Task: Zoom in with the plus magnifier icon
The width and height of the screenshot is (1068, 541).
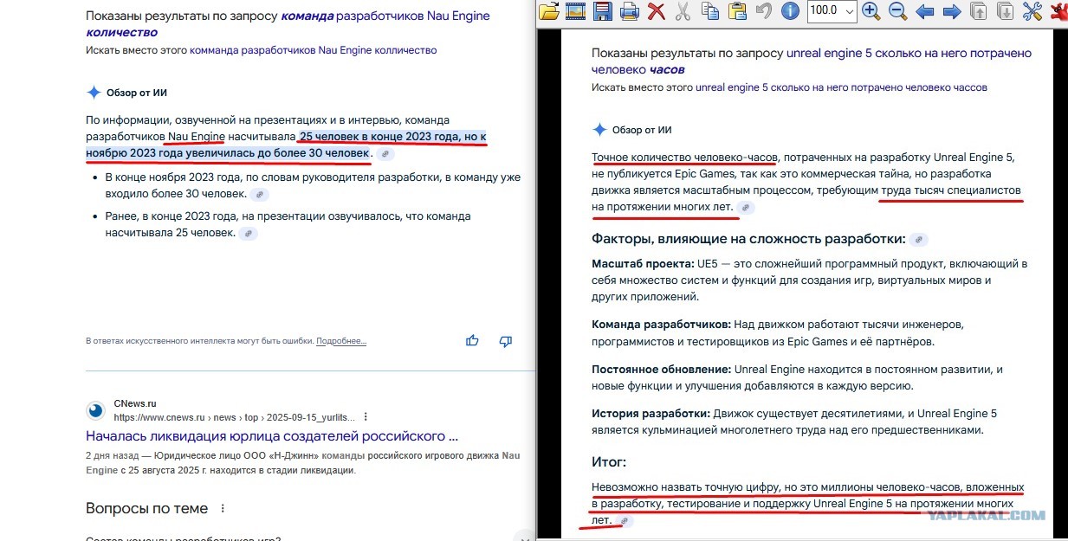Action: click(871, 11)
